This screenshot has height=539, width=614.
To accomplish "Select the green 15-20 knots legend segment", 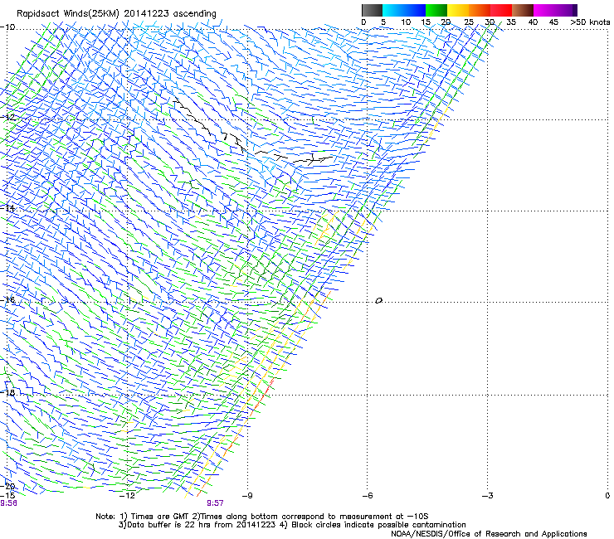I will click(x=436, y=10).
